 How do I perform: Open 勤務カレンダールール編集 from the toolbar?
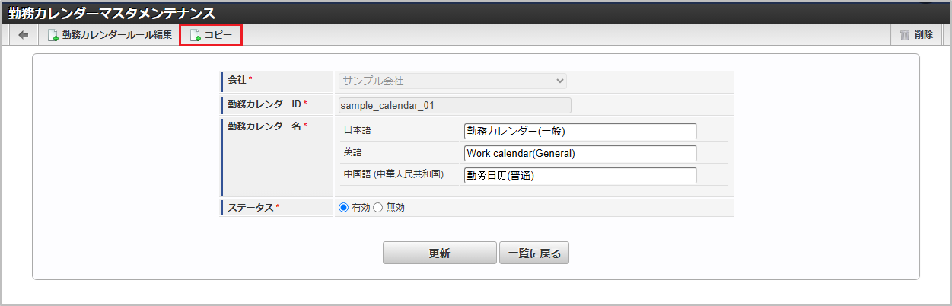pos(116,35)
